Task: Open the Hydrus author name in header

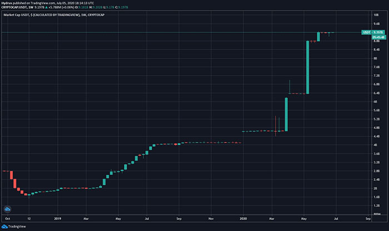Action: 7,3
